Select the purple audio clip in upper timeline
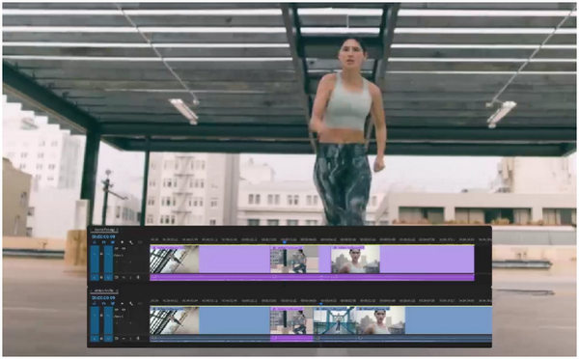579x359 pixels. pyautogui.click(x=312, y=277)
